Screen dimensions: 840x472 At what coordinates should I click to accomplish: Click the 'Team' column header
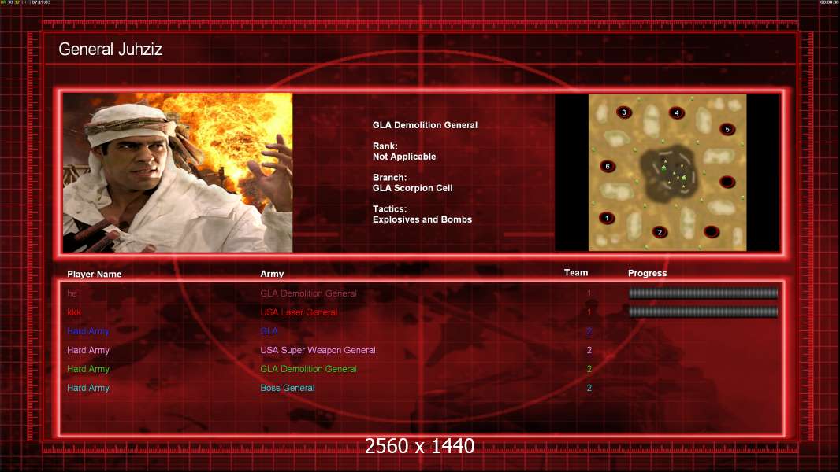pyautogui.click(x=576, y=273)
